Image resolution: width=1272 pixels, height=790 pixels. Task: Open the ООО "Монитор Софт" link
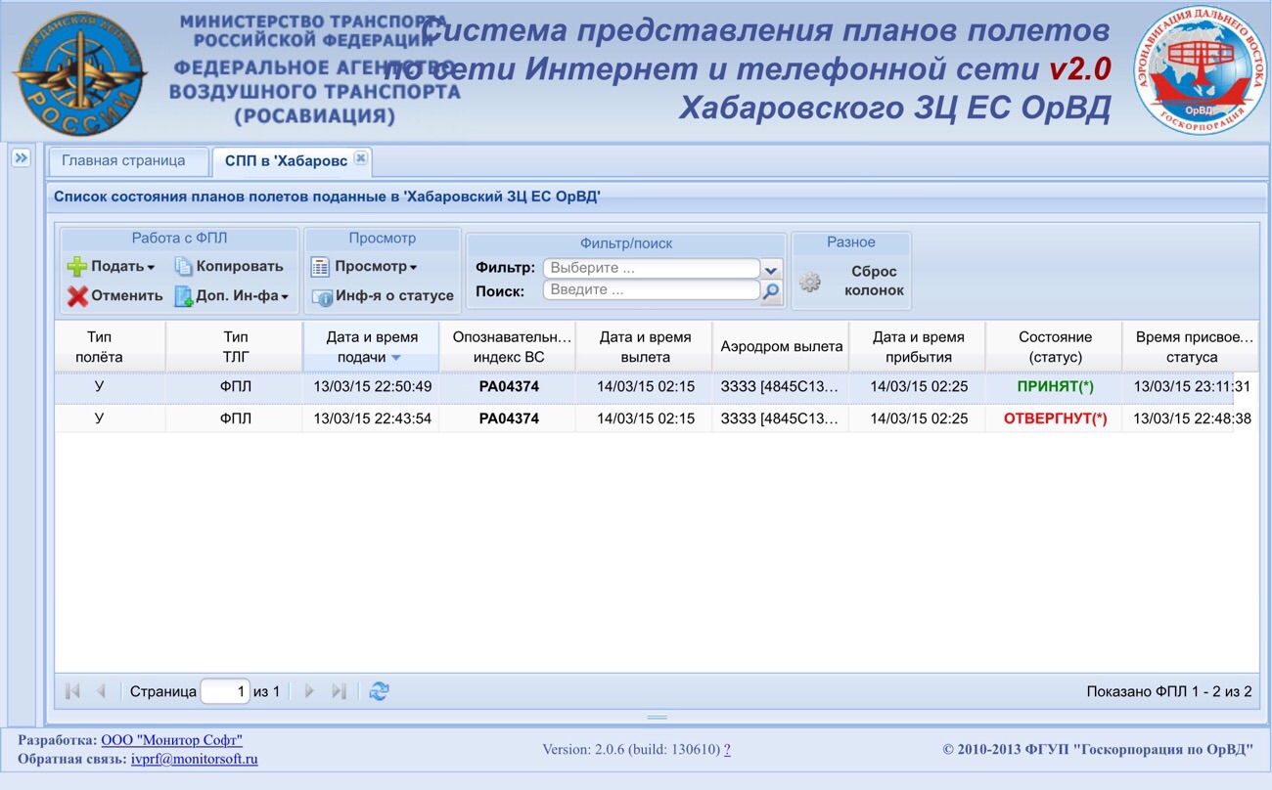tap(171, 740)
